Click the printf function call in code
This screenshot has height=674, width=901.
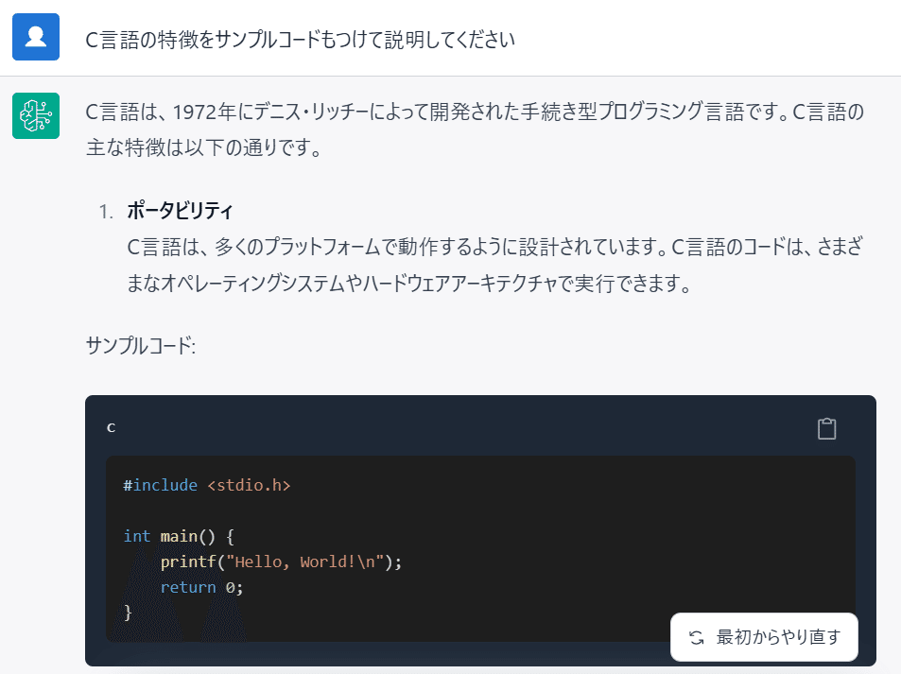[x=188, y=562]
